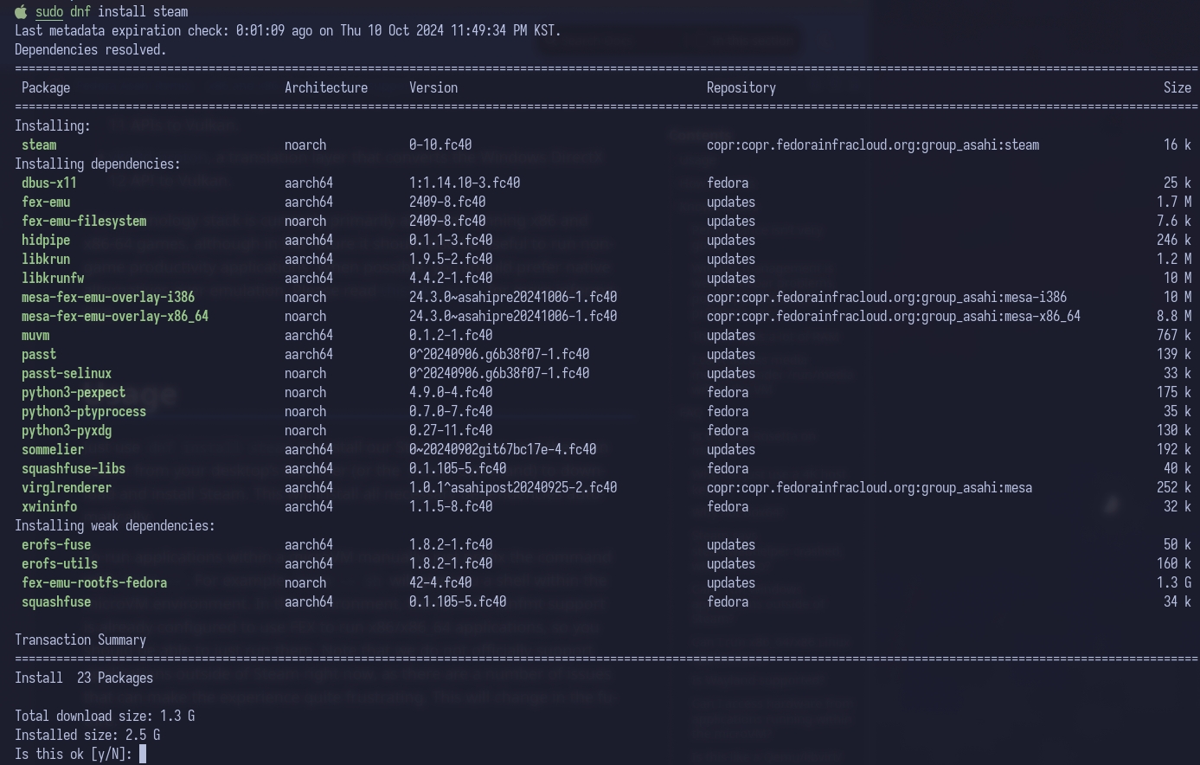Click the steam copr repository text
The image size is (1200, 765).
tap(873, 145)
